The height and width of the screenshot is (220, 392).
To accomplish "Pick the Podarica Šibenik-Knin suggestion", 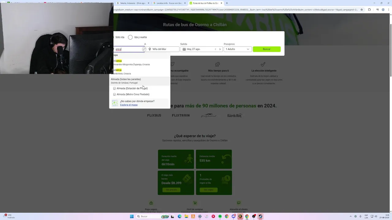I will point(140,71).
